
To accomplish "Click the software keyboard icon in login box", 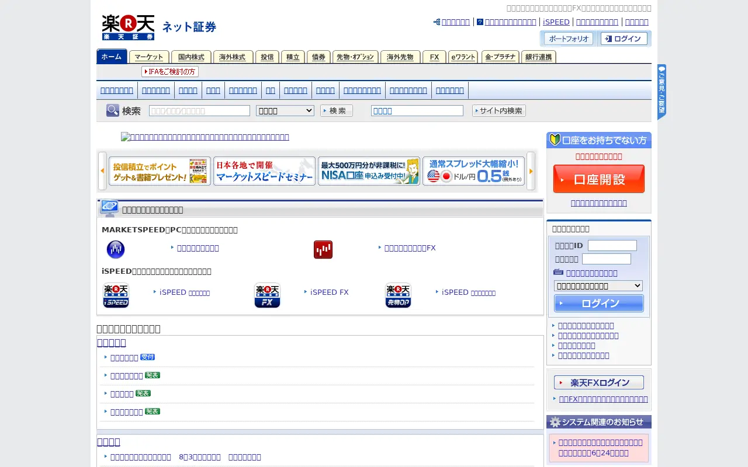I will (558, 273).
